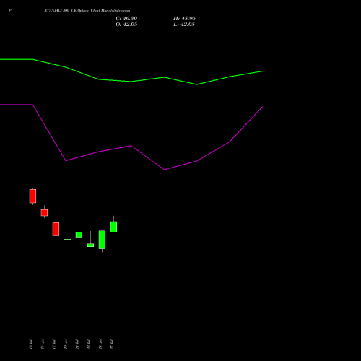Click the green upper band line
Screen dimensions: 361x361
coord(131,82)
